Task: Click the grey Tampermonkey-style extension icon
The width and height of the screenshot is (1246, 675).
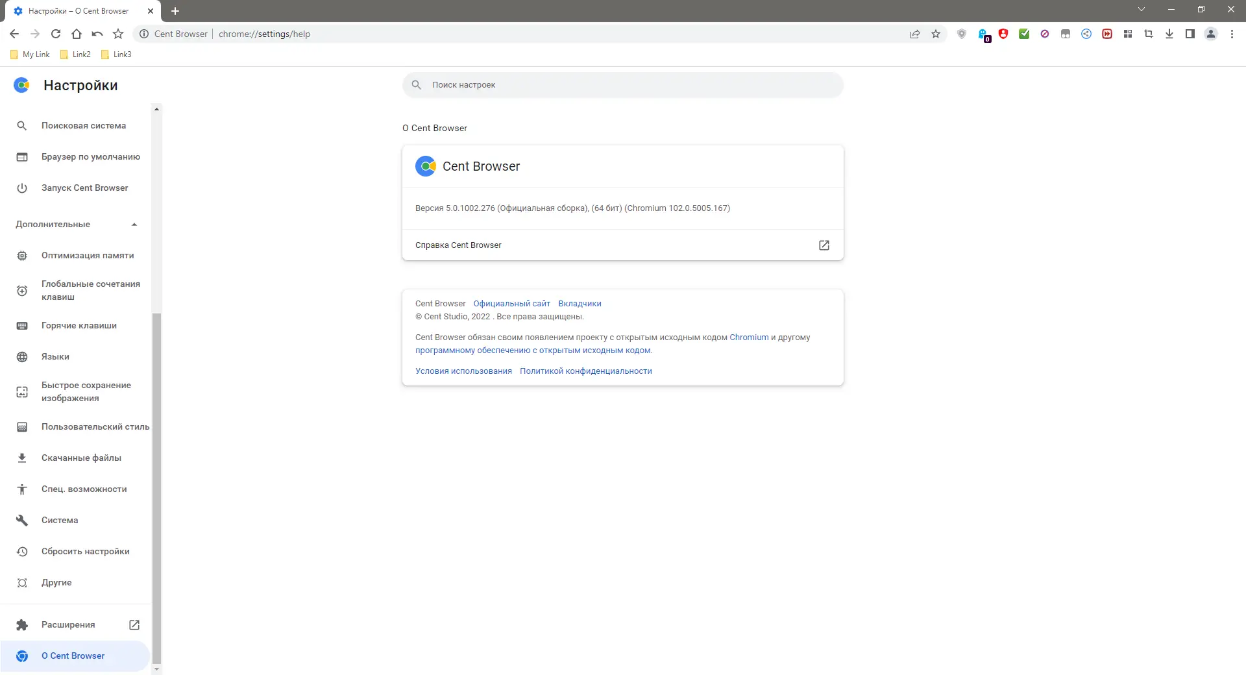Action: [x=1066, y=34]
